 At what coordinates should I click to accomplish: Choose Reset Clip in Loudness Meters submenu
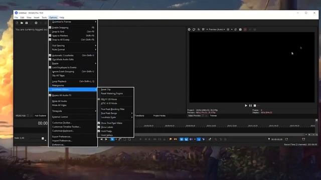point(116,89)
